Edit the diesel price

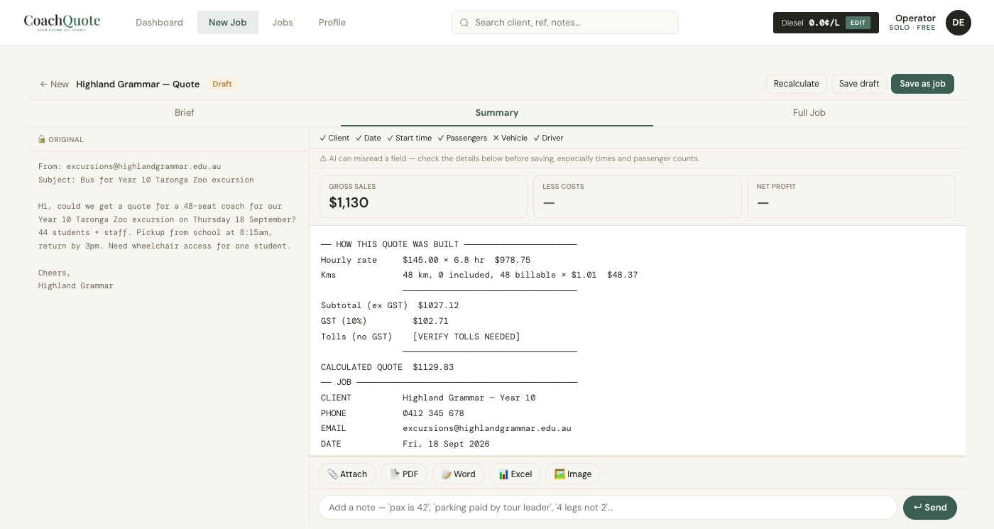pos(858,23)
